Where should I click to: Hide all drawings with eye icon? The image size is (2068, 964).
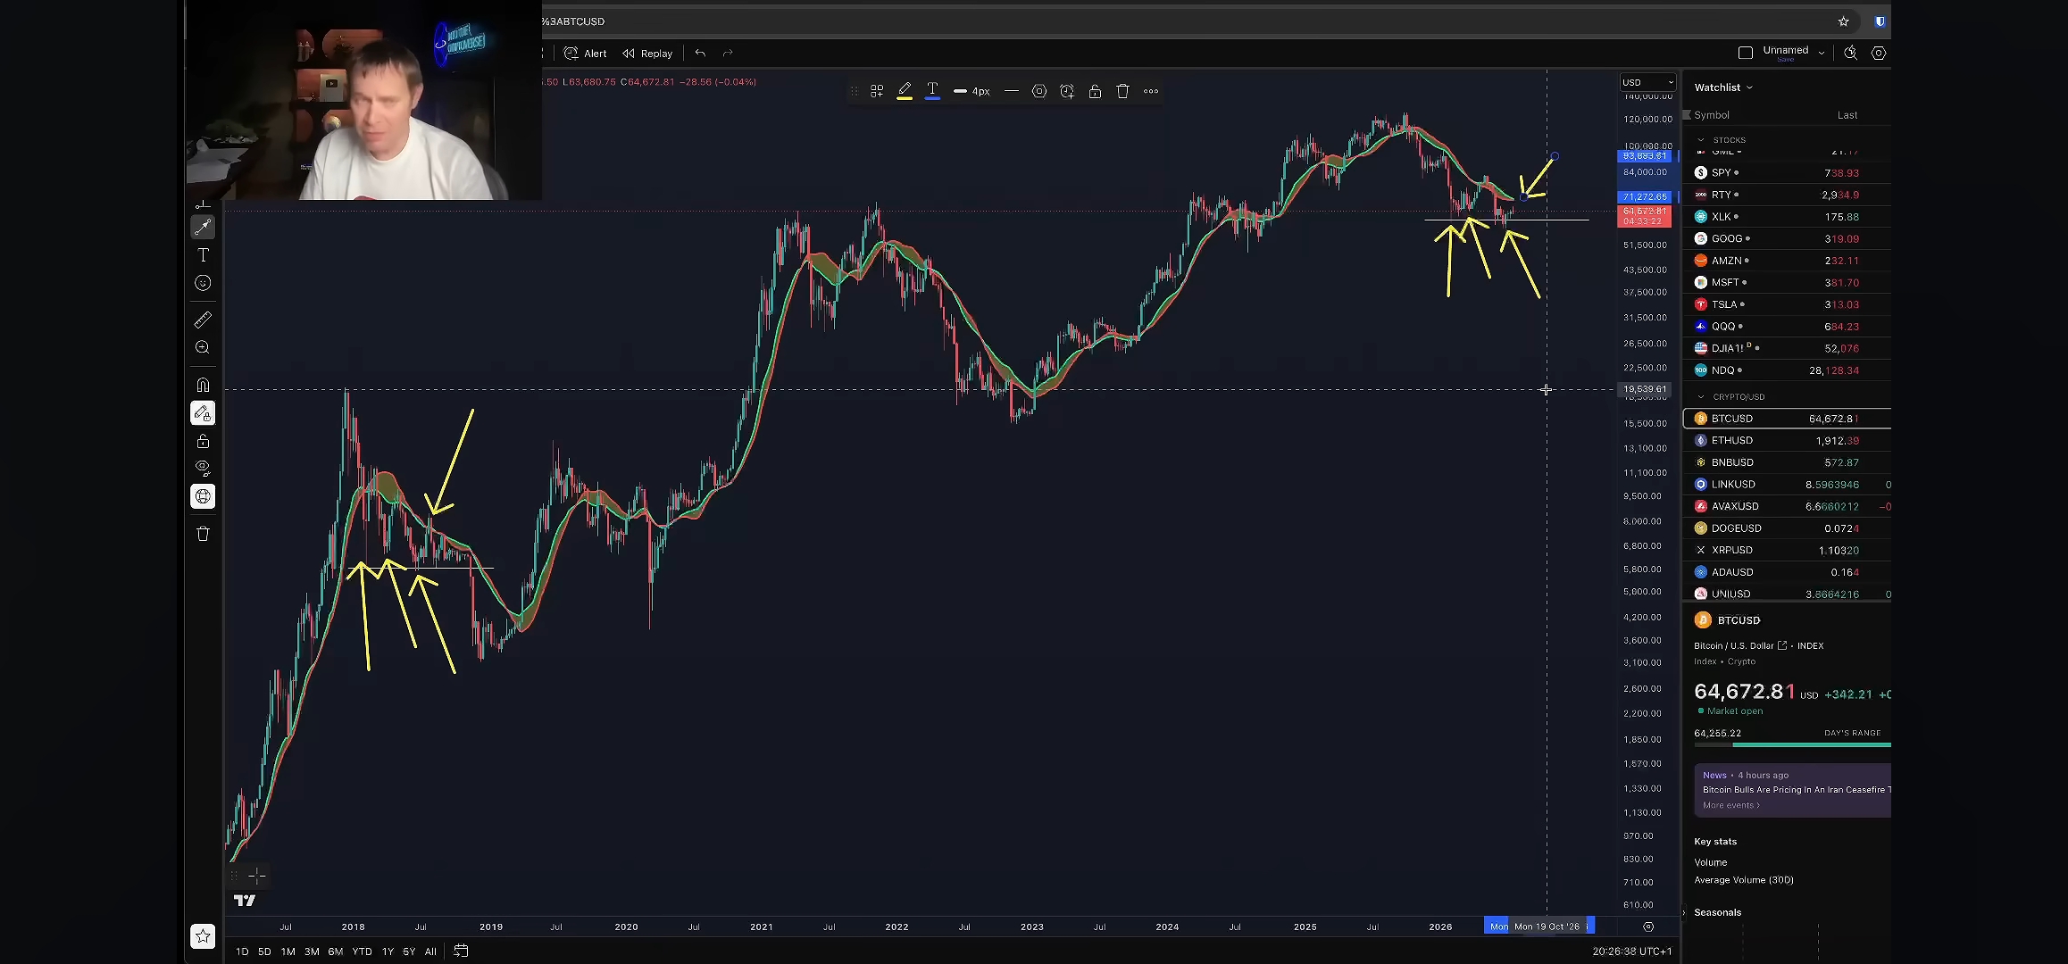pos(203,468)
